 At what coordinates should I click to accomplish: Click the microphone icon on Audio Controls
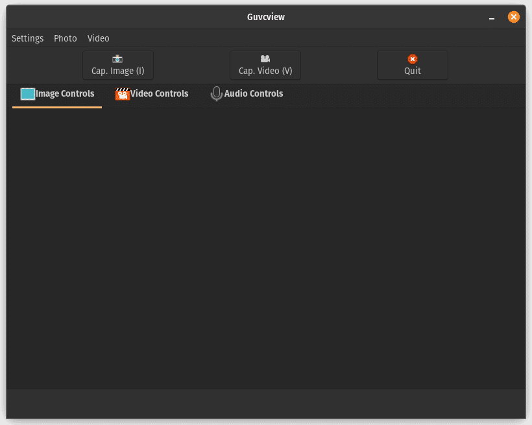(217, 93)
